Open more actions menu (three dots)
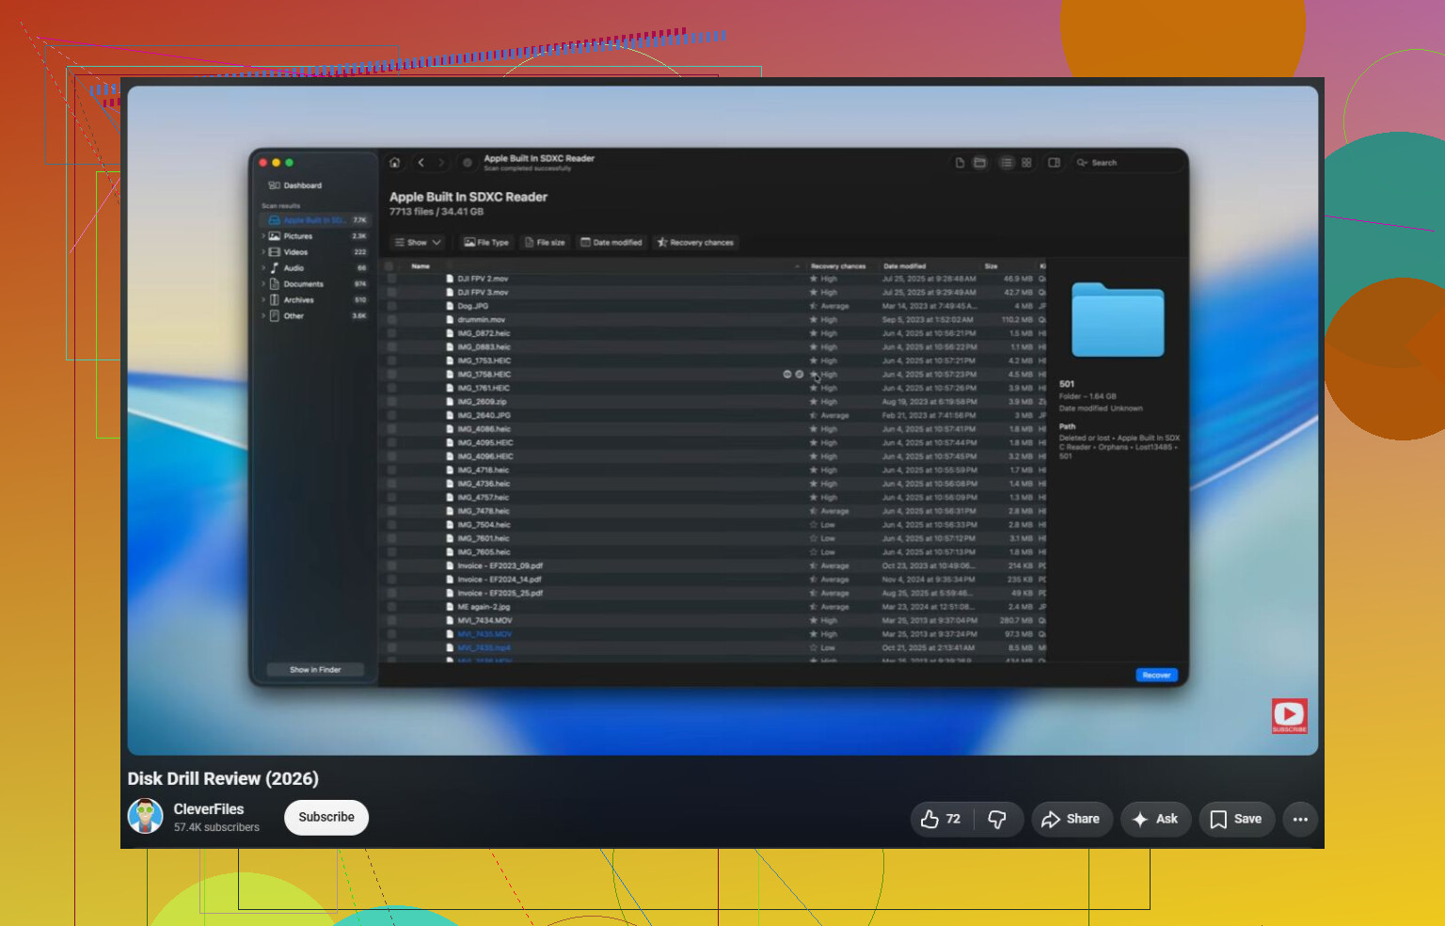The width and height of the screenshot is (1445, 926). pos(1300,819)
